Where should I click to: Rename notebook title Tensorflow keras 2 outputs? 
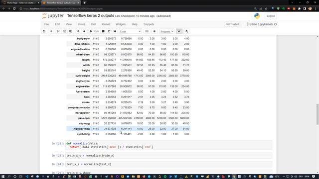pos(91,15)
